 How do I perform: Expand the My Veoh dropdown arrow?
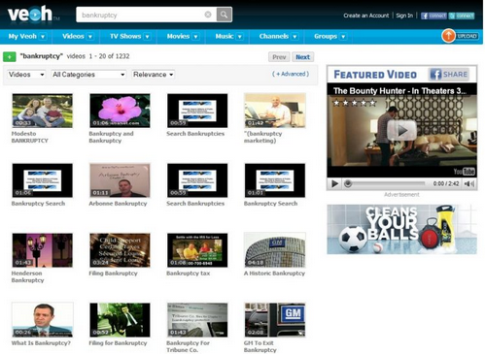[x=43, y=37]
